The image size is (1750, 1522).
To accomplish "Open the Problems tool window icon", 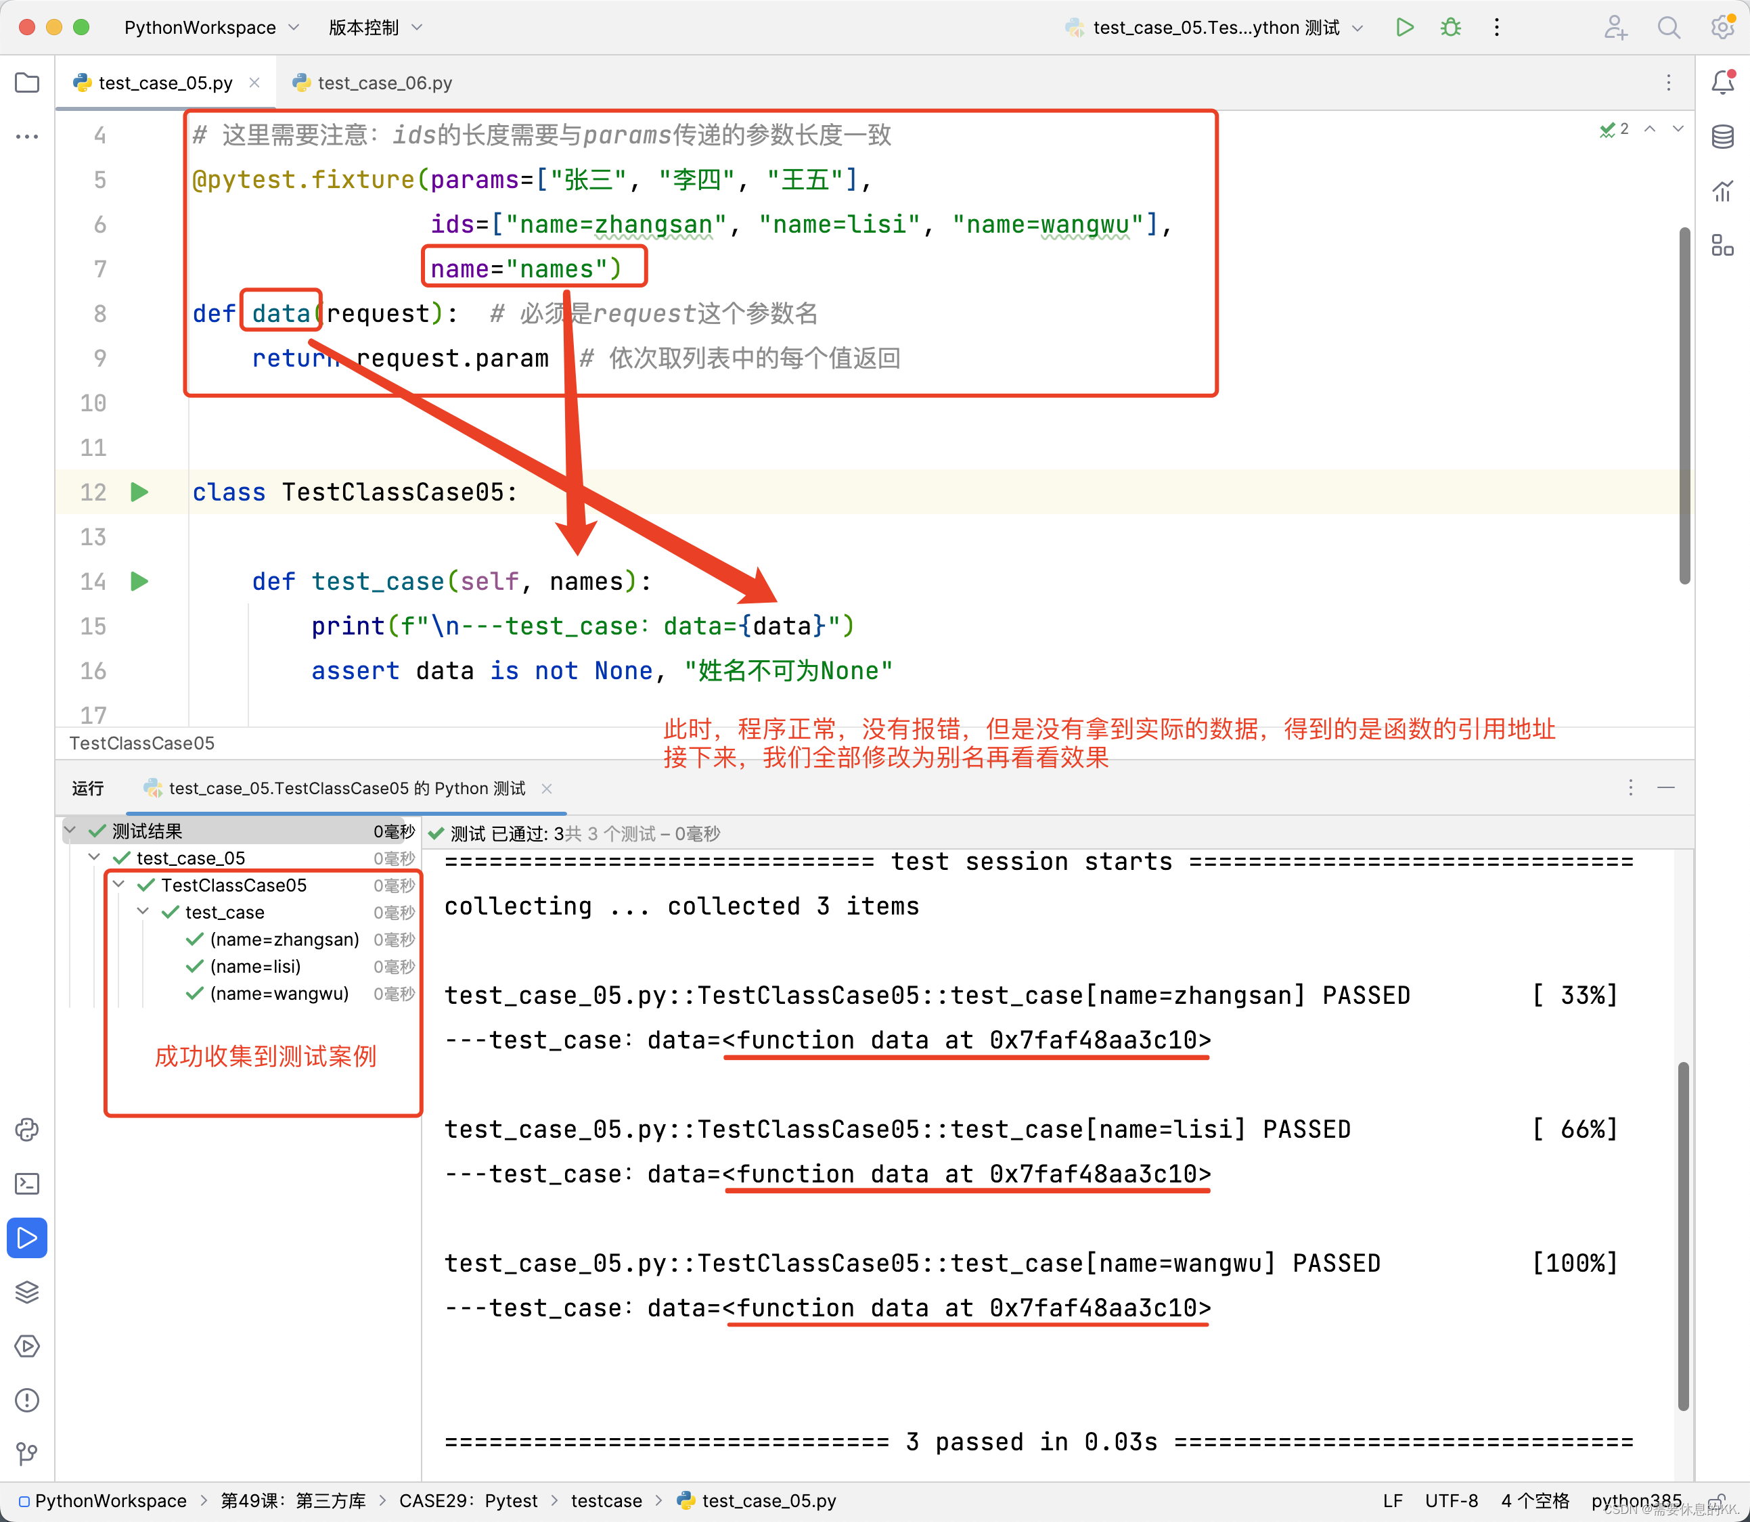I will [x=27, y=1400].
